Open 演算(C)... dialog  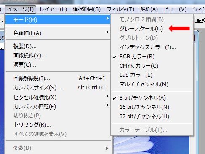[x=58, y=65]
